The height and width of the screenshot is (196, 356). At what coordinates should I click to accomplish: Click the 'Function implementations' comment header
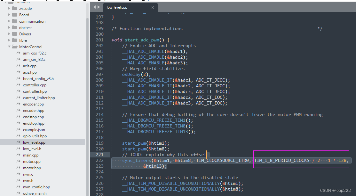pos(217,28)
